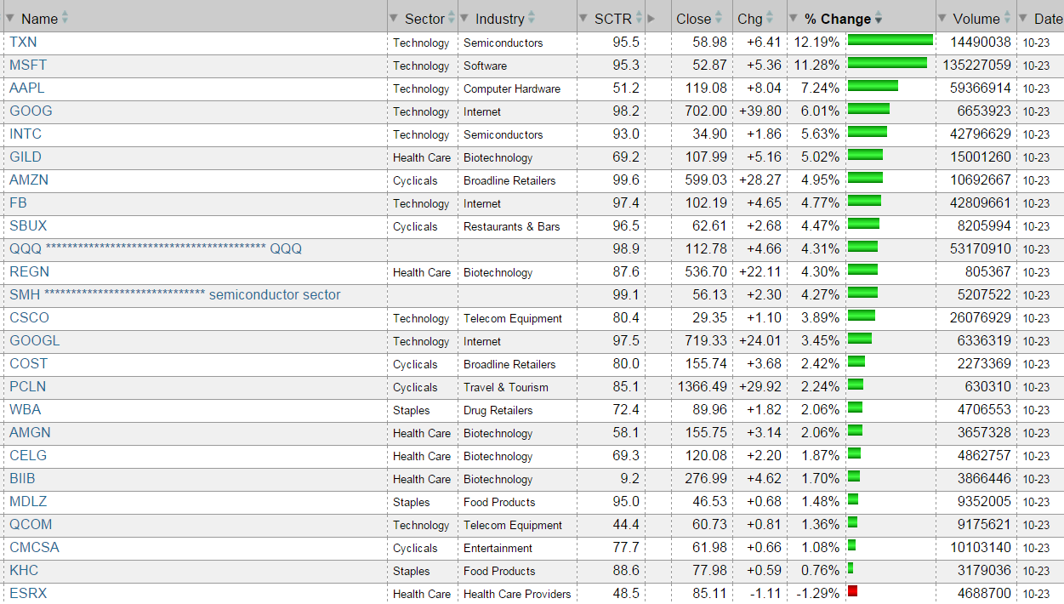Viewport: 1064px width, 604px height.
Task: Click the % Change sort arrows icon
Action: tap(879, 19)
